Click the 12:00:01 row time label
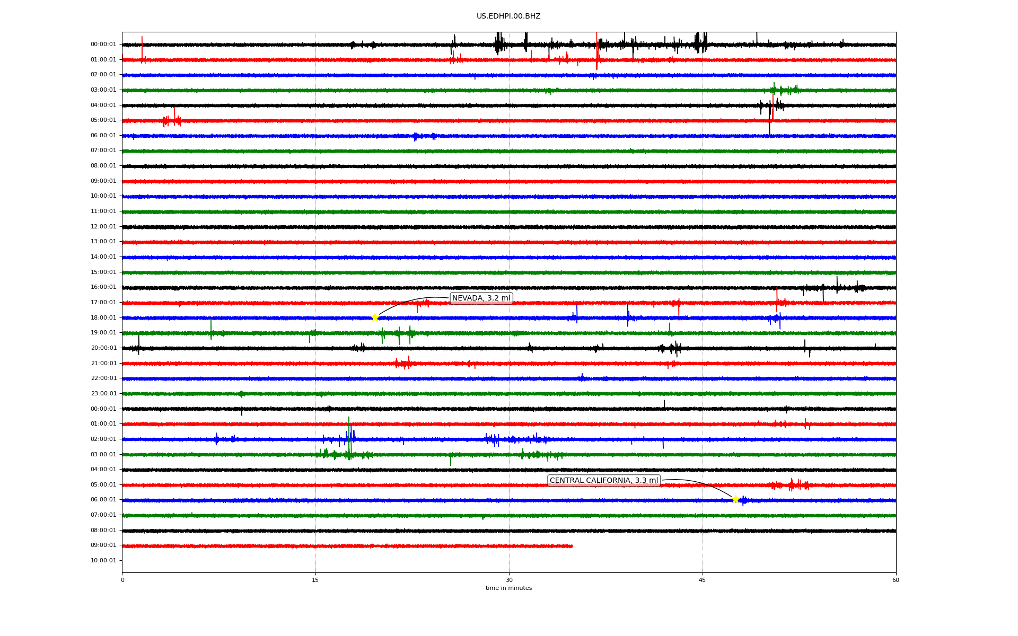 [x=103, y=226]
